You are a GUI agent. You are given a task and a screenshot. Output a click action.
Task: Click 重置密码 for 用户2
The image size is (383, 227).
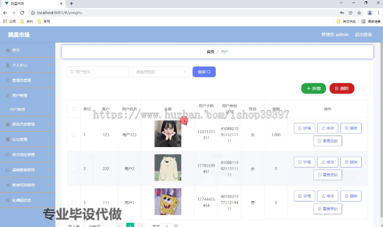pos(328,175)
